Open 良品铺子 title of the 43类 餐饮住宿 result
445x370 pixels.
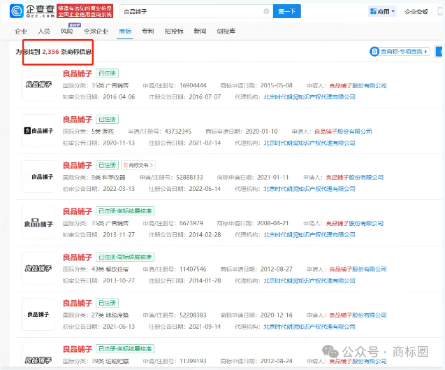[78, 257]
